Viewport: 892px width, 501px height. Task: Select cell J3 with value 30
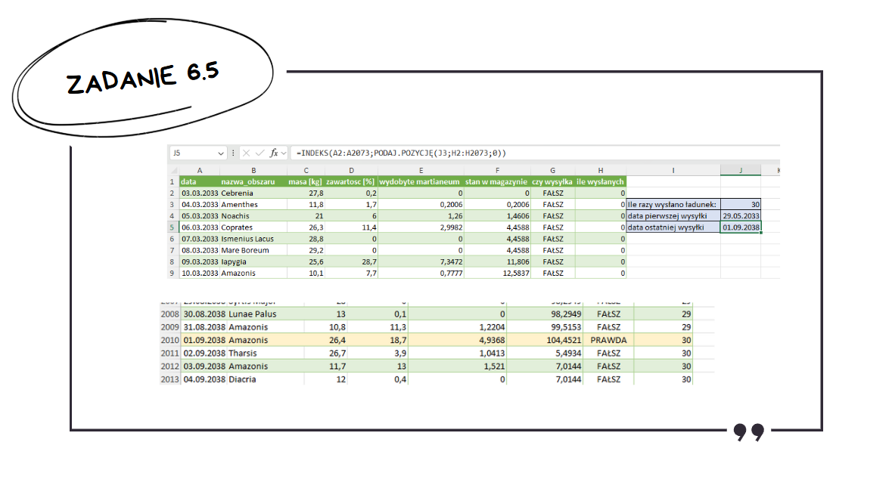coord(741,205)
